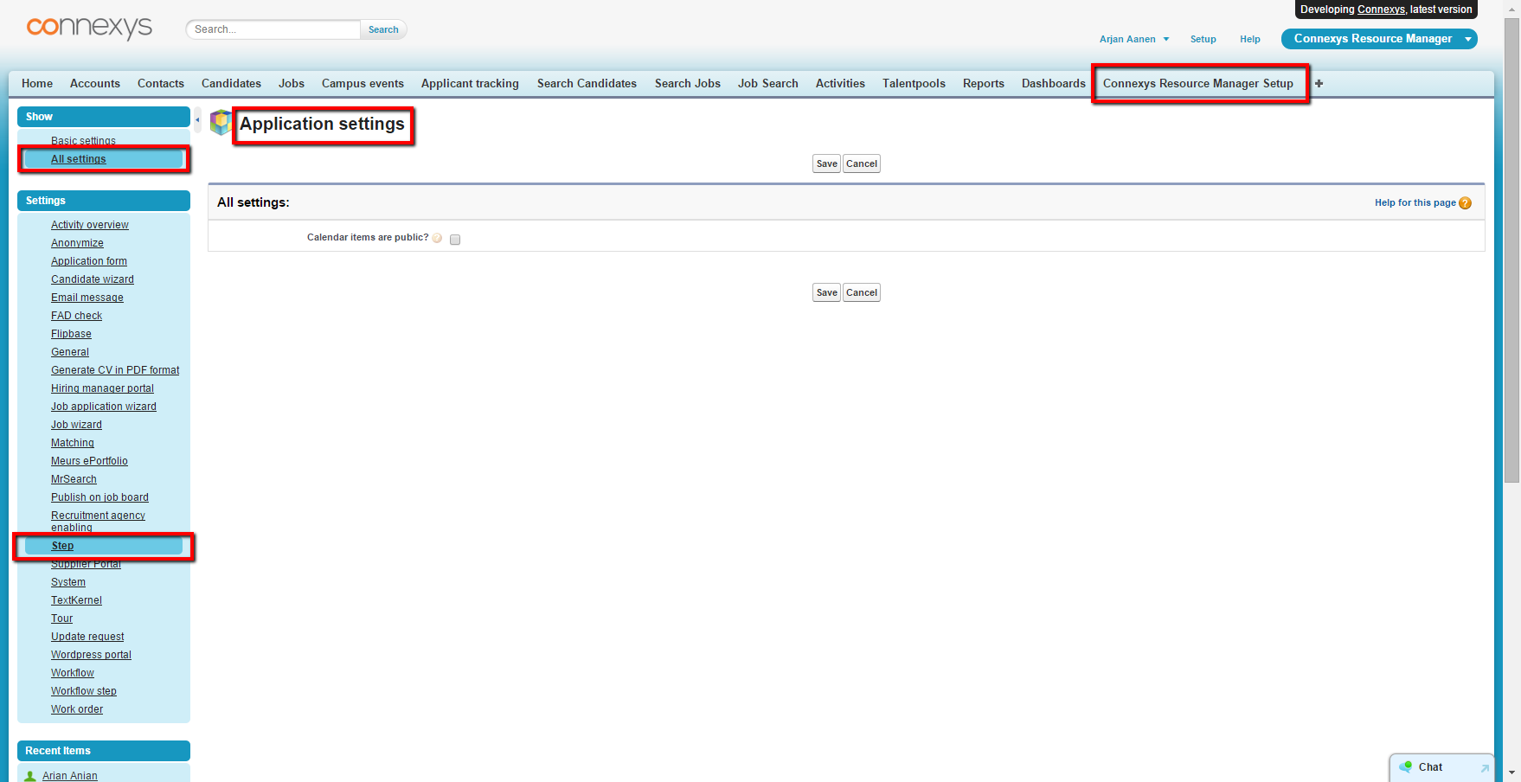Open the Talentpools tab
Image resolution: width=1521 pixels, height=782 pixels.
pos(914,84)
